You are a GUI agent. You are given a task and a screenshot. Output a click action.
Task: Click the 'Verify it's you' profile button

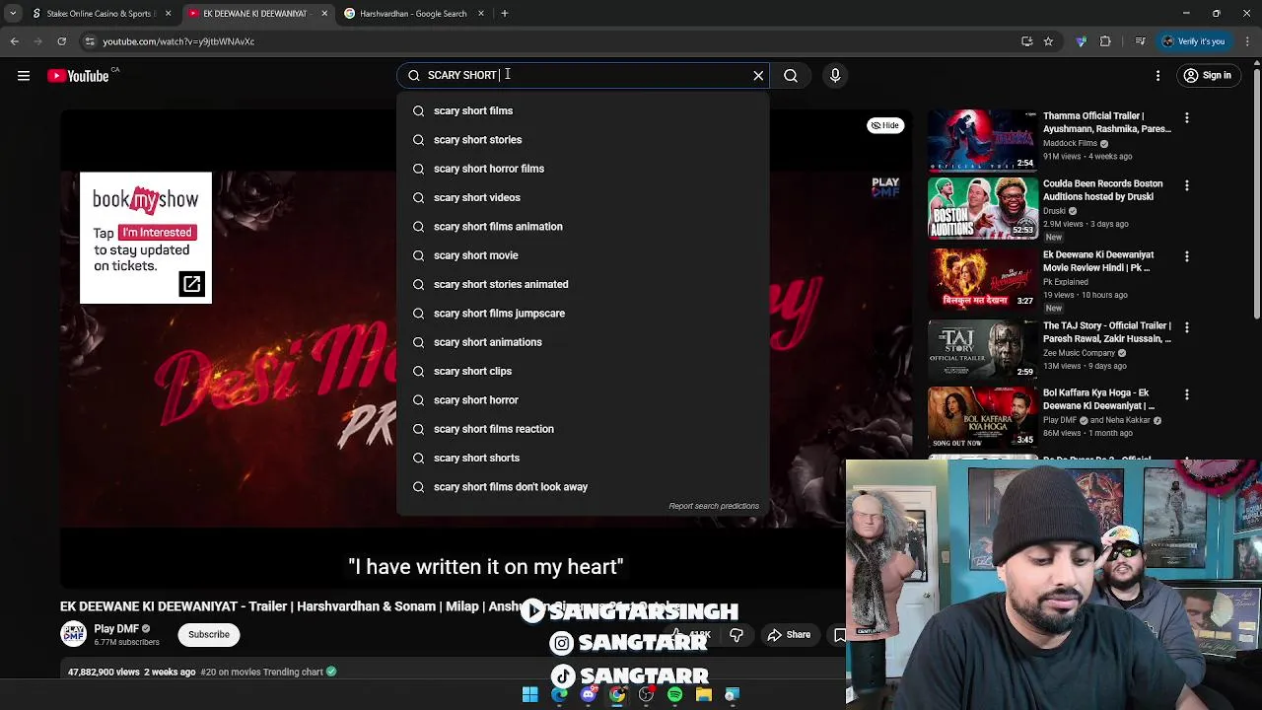(x=1194, y=41)
